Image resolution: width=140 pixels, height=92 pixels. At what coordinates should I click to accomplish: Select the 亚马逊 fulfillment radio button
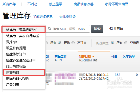coord(126,43)
